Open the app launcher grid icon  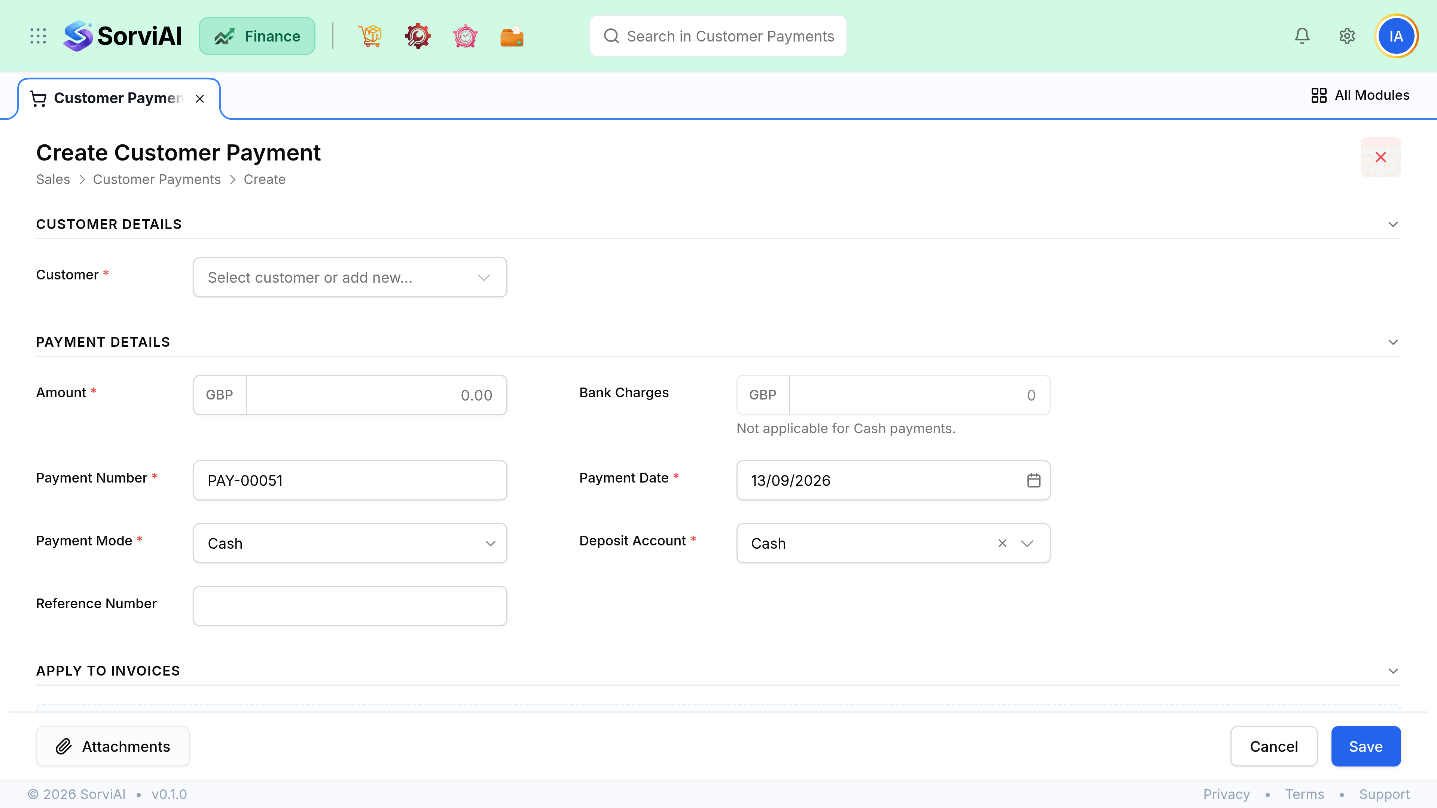click(38, 36)
